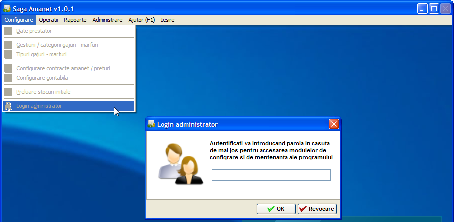Click the icon beside Configurare contabila
This screenshot has width=454, height=222.
pos(8,78)
